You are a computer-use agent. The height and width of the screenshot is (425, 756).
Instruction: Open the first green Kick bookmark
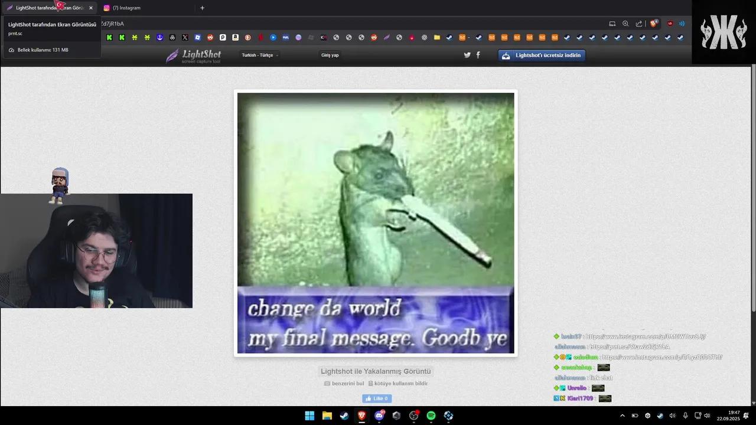tap(109, 37)
